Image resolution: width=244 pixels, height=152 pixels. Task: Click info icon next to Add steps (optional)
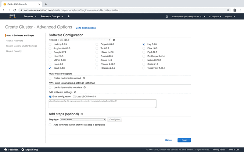click(x=82, y=114)
